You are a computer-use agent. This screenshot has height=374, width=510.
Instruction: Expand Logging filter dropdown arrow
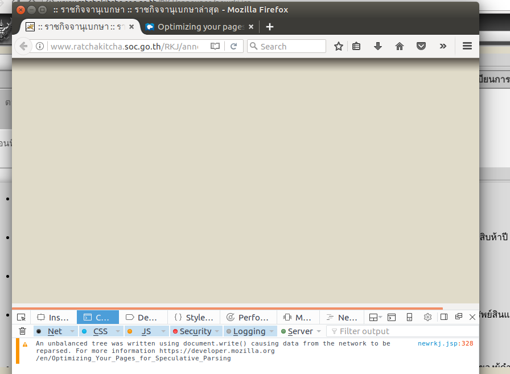click(272, 331)
